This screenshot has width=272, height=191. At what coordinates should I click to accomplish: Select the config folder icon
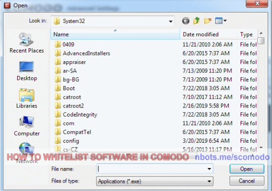click(58, 141)
